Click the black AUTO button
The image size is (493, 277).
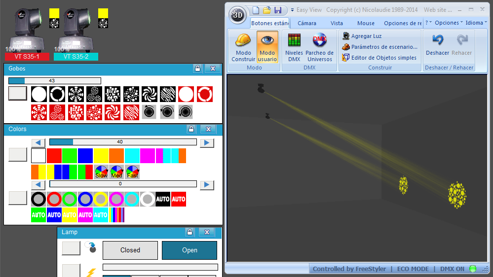pos(163,199)
